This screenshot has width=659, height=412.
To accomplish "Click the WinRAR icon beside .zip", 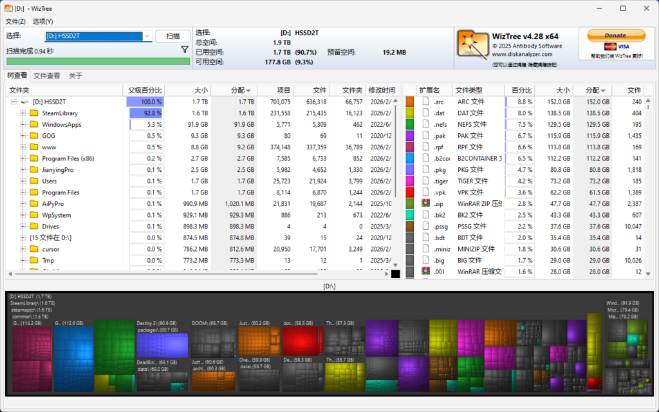I will click(425, 203).
